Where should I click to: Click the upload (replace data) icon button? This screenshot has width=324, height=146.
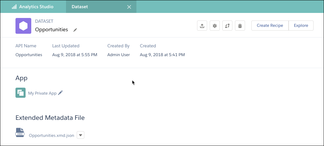(x=202, y=26)
